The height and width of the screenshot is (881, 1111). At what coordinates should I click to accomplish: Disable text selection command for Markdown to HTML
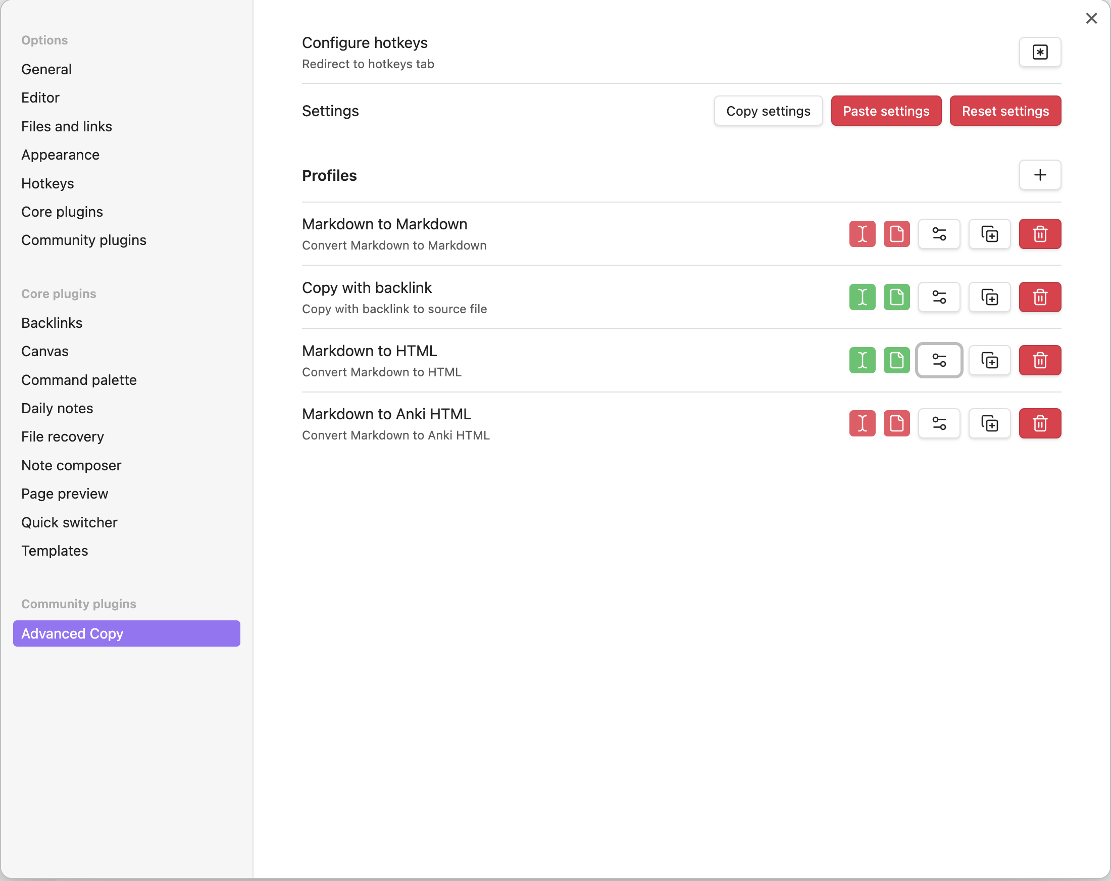click(862, 360)
